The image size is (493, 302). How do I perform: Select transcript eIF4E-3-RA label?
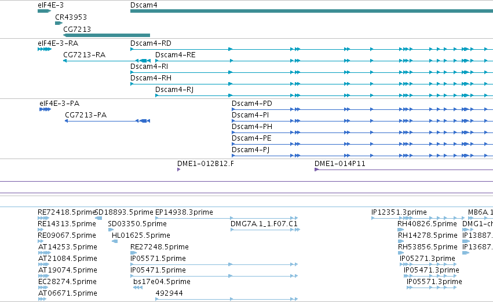pyautogui.click(x=58, y=43)
